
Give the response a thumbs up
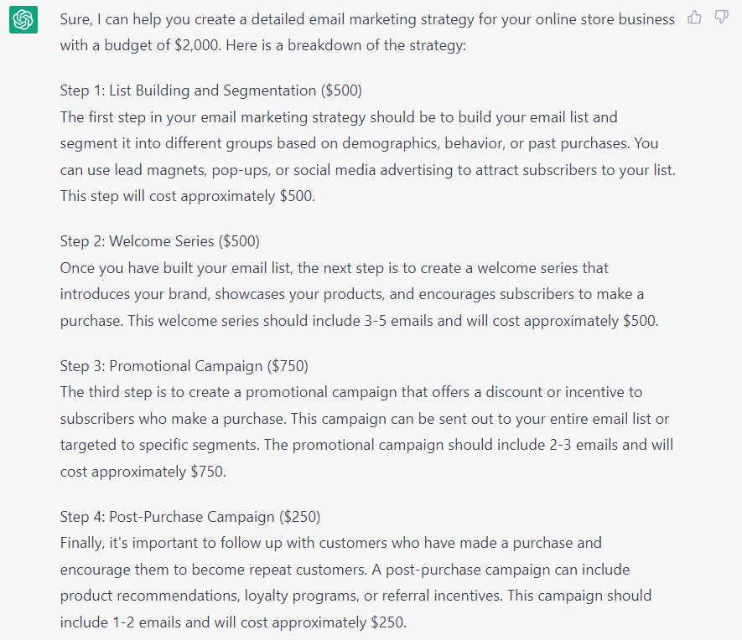coord(694,18)
